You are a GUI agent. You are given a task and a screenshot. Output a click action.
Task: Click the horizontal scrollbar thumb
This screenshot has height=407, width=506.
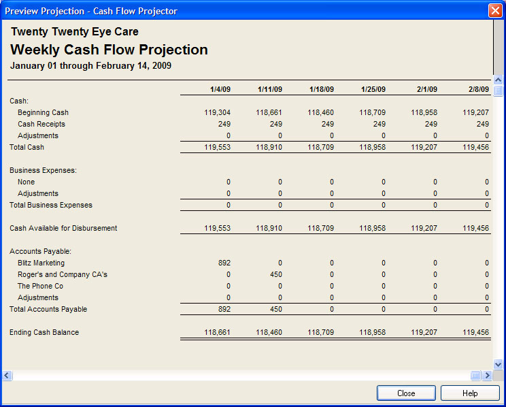tap(475, 375)
